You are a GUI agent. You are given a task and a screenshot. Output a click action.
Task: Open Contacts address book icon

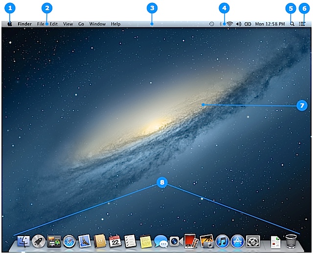click(100, 241)
